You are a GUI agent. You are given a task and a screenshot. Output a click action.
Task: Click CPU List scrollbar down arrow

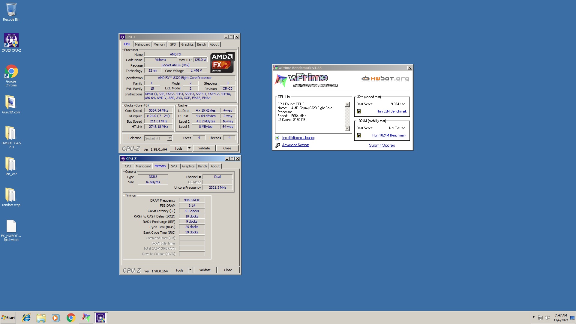[x=347, y=129]
